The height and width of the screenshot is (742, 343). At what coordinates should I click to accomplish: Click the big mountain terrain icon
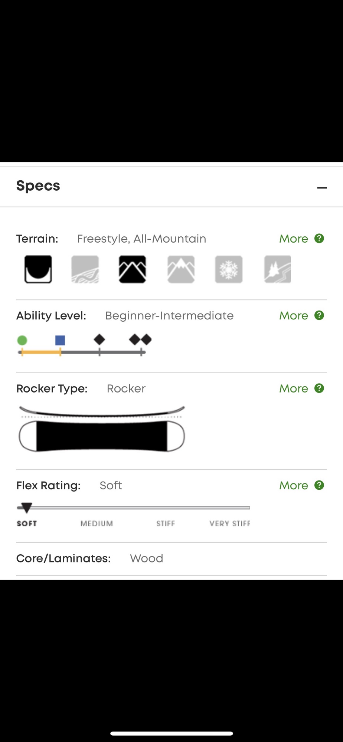(x=181, y=270)
